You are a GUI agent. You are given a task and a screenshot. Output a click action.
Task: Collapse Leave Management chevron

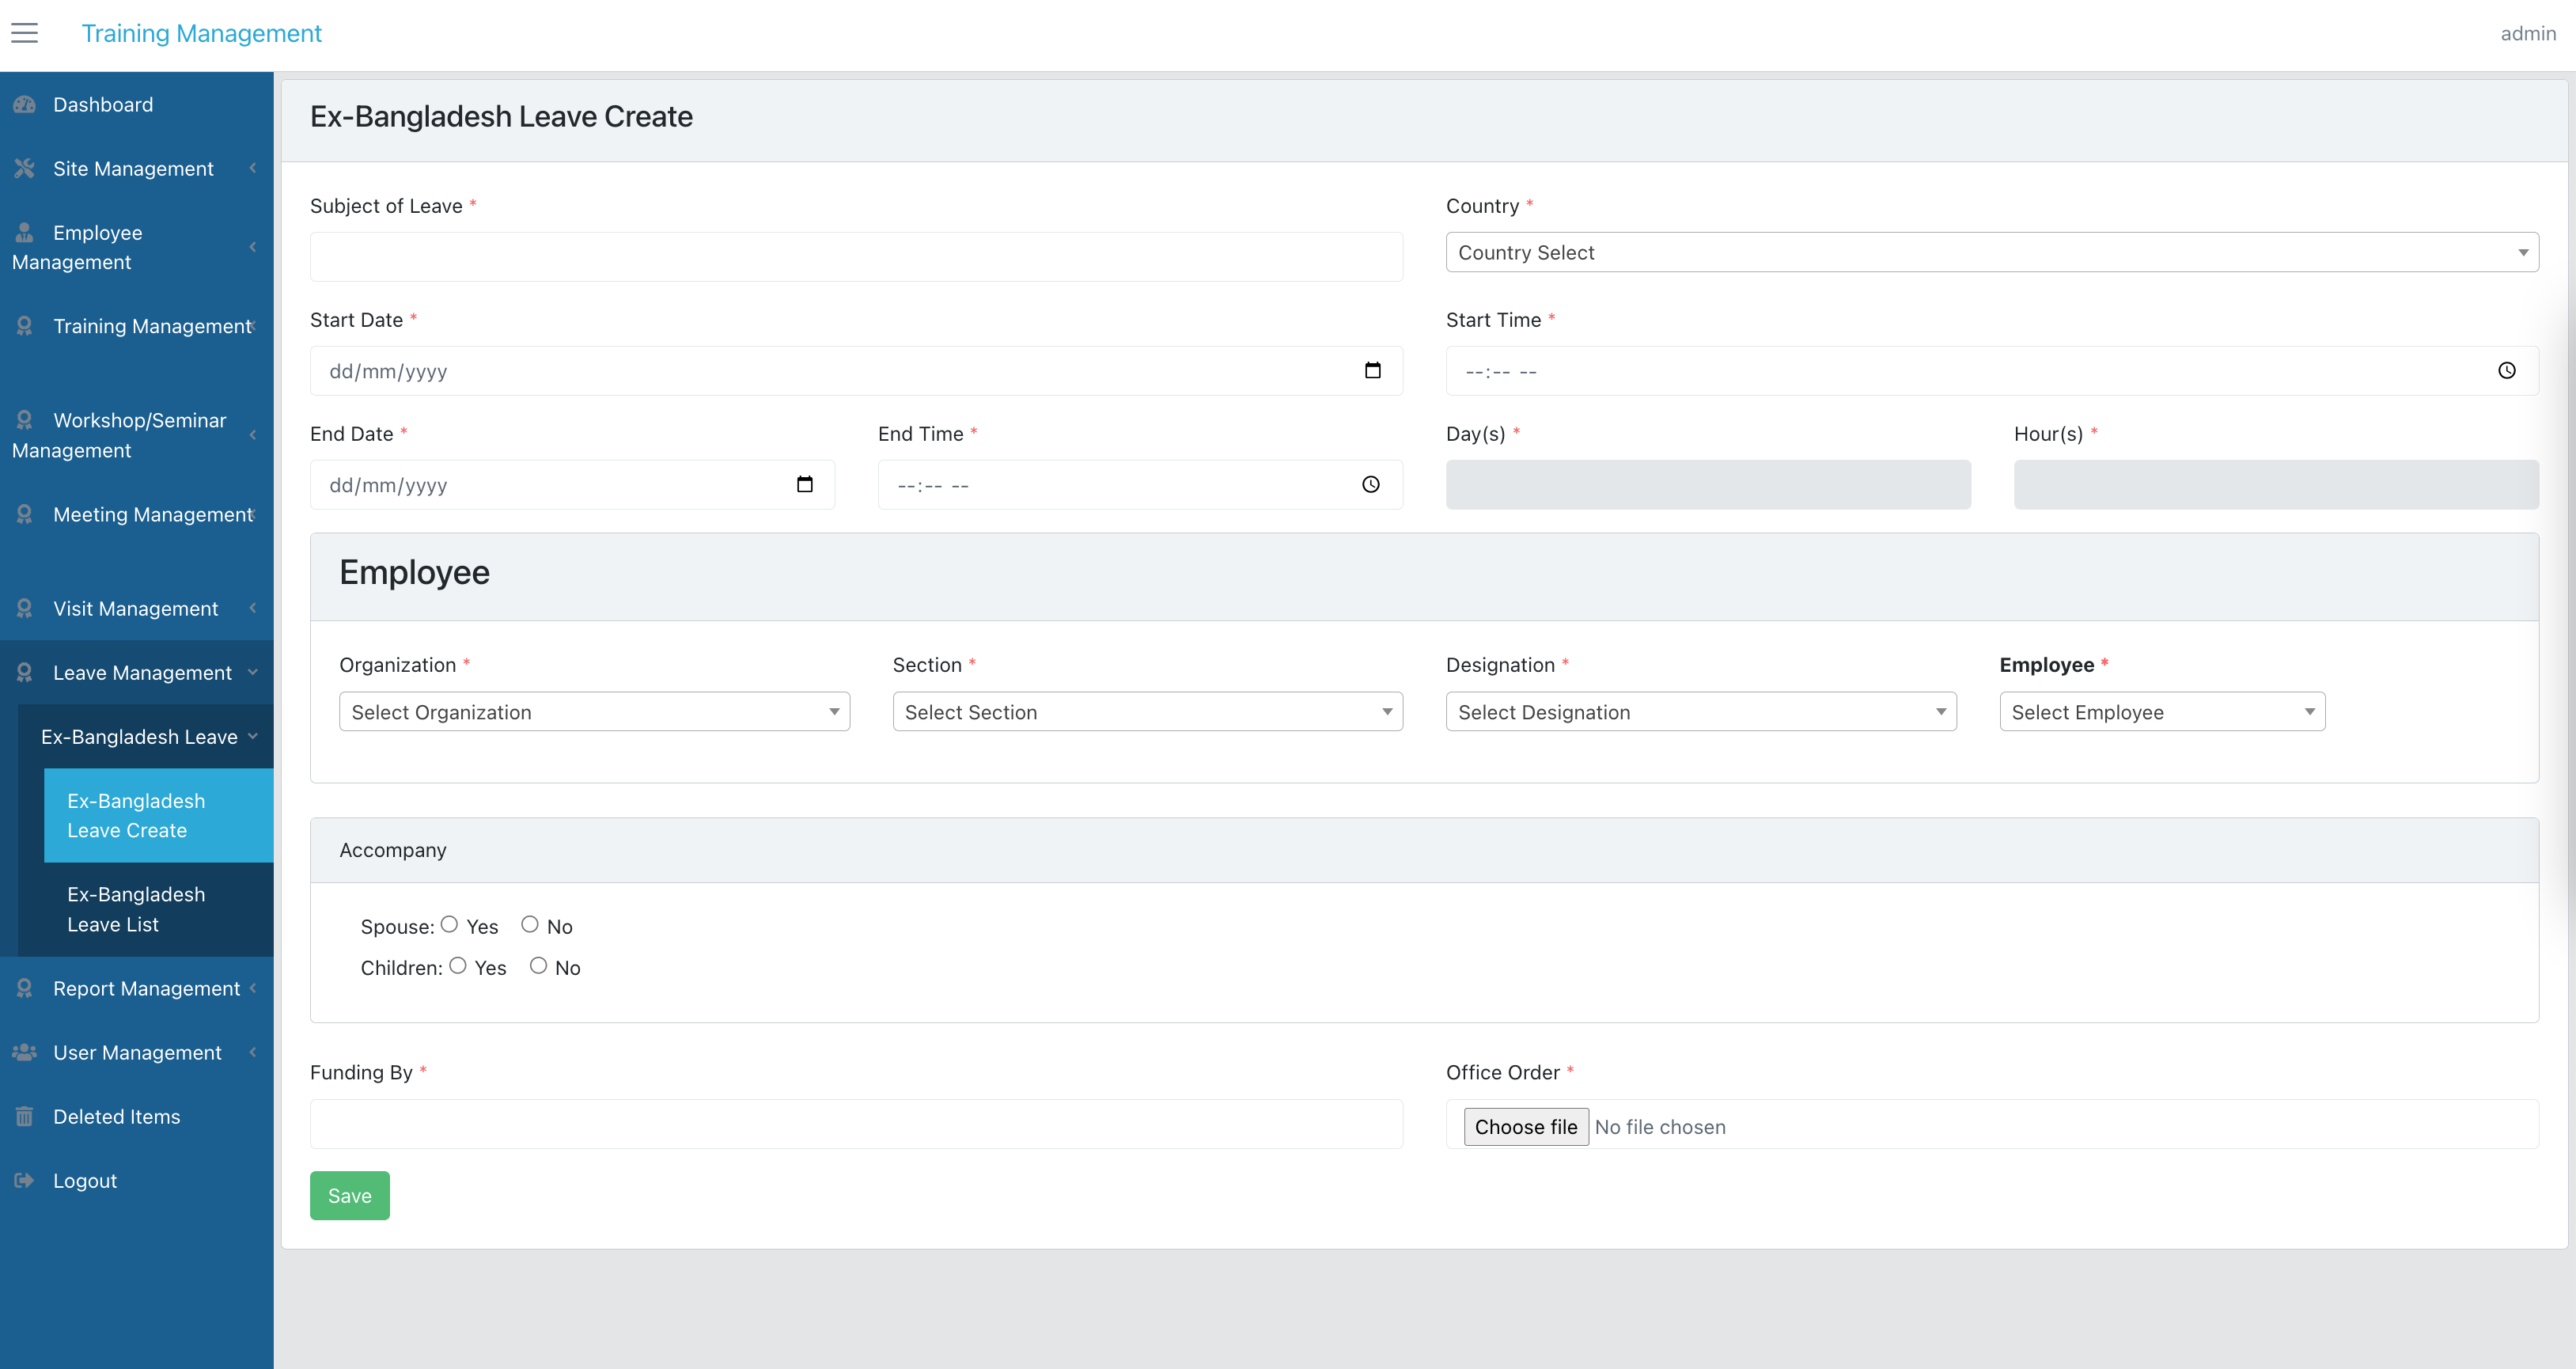coord(253,672)
